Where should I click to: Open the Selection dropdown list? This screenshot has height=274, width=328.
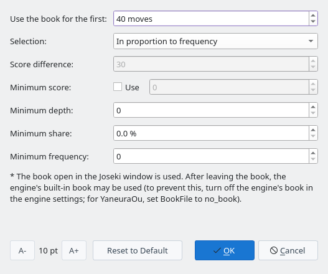(215, 41)
